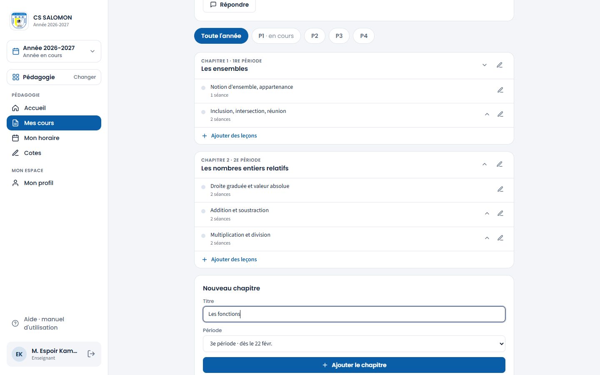Open the Période dropdown for new chapter
The height and width of the screenshot is (375, 600).
354,344
